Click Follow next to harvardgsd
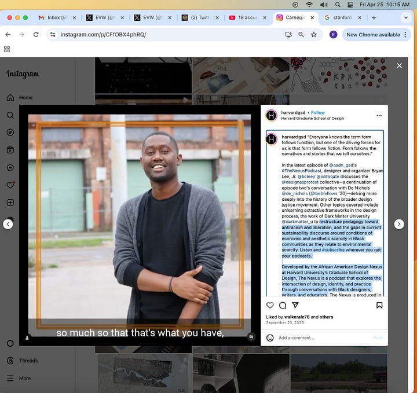417x393 pixels. (x=318, y=113)
